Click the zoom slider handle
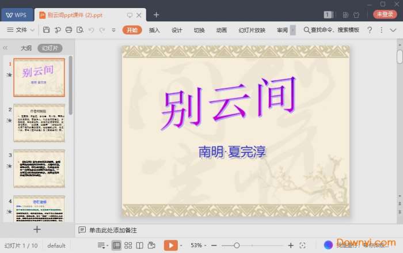Image resolution: width=403 pixels, height=253 pixels. point(237,246)
